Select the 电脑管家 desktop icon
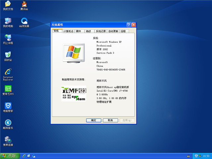Viewport: 212px width, 159px height. (8, 107)
